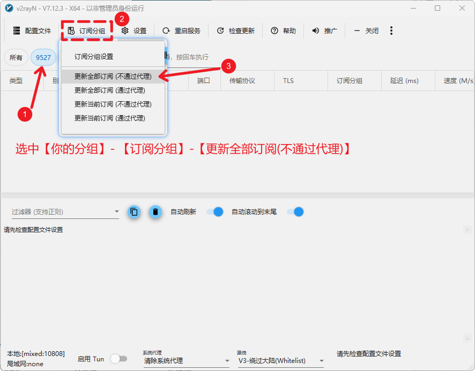The image size is (475, 371).
Task: Switch to the 所有 group tab
Action: tap(16, 57)
